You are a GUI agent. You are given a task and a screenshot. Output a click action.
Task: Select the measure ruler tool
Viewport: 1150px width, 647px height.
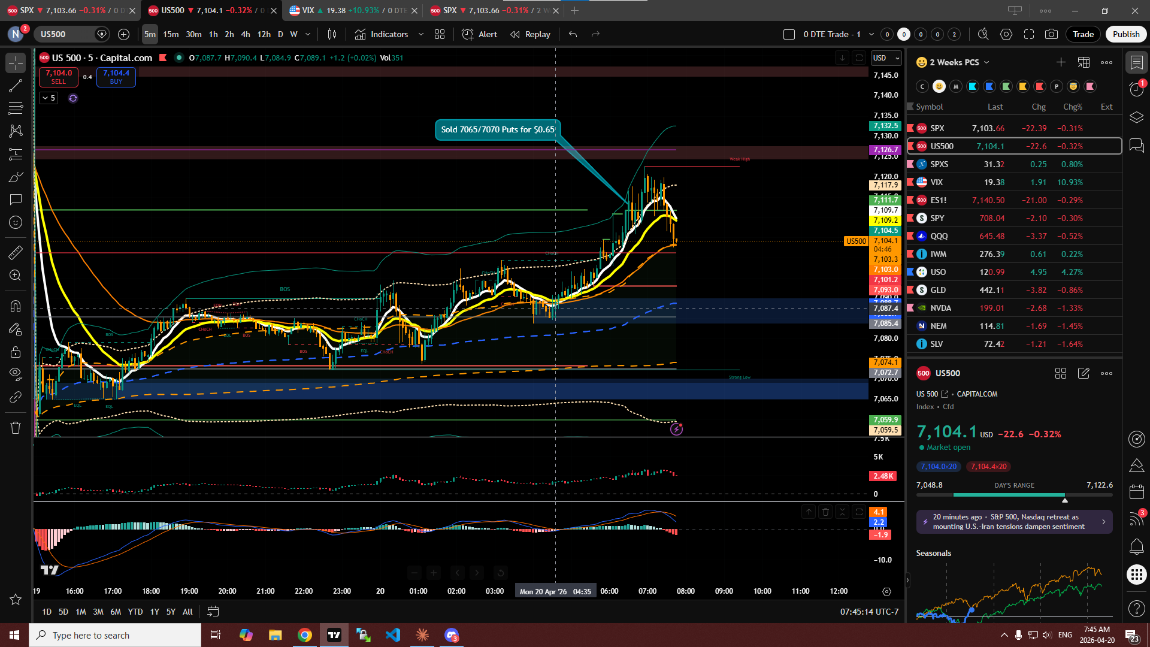click(16, 253)
